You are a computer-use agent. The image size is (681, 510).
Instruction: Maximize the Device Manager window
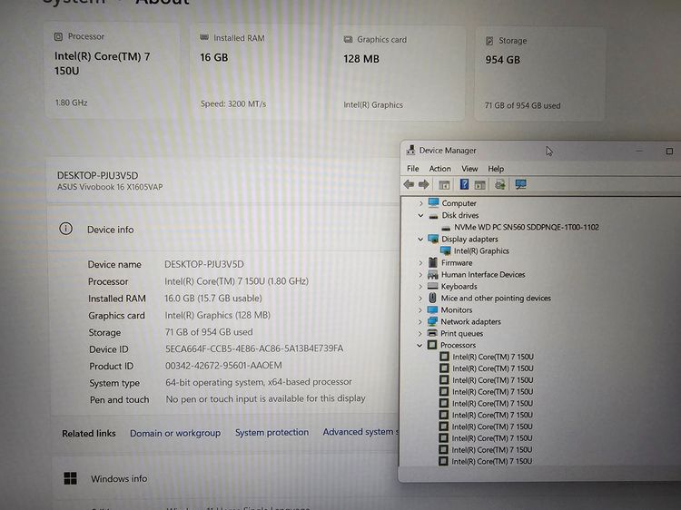click(x=669, y=151)
